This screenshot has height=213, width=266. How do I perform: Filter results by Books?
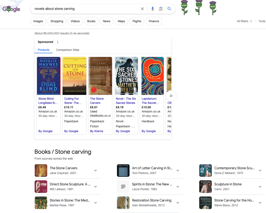pyautogui.click(x=91, y=21)
